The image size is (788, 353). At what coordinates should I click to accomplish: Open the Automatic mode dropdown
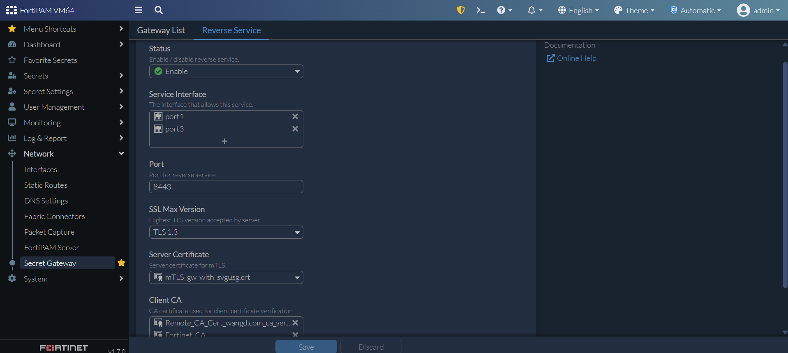tap(696, 10)
